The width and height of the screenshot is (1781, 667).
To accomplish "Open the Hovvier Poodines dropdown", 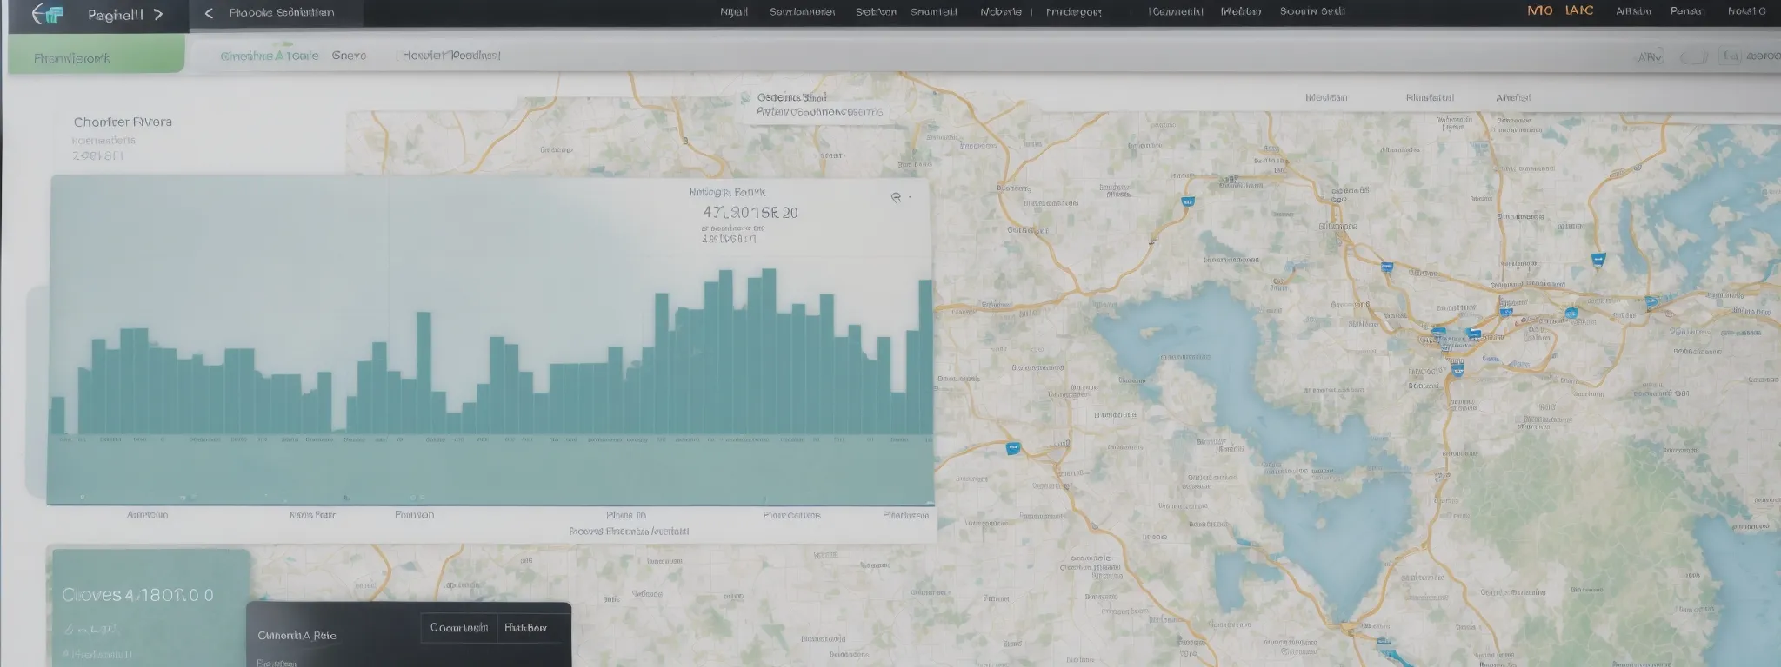I will (450, 56).
